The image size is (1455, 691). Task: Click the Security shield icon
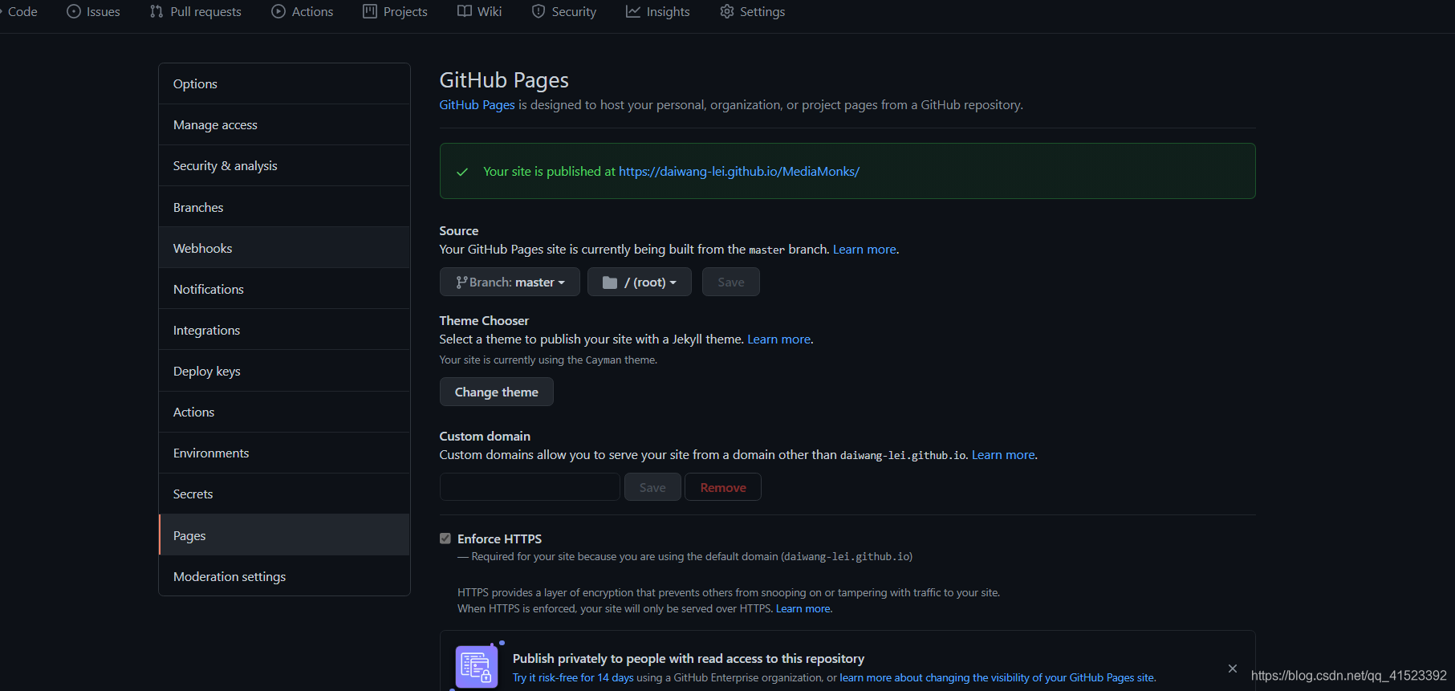539,11
